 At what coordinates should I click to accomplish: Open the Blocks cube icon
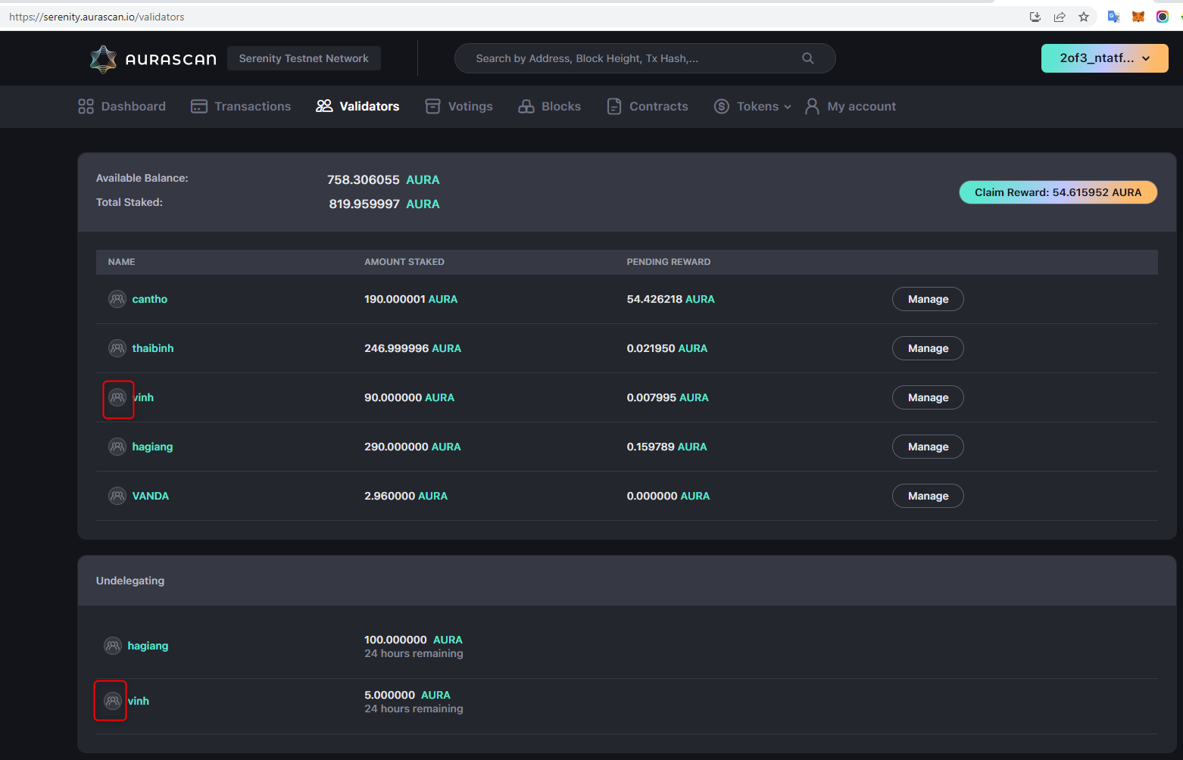point(526,106)
